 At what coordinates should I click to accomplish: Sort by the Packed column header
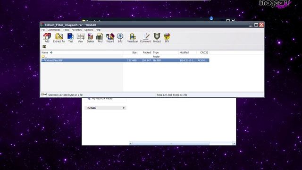tap(145, 52)
